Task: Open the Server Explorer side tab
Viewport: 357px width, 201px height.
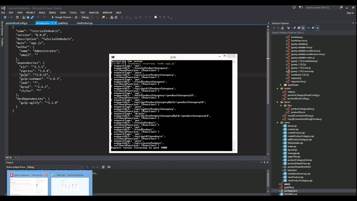Action: 2,28
